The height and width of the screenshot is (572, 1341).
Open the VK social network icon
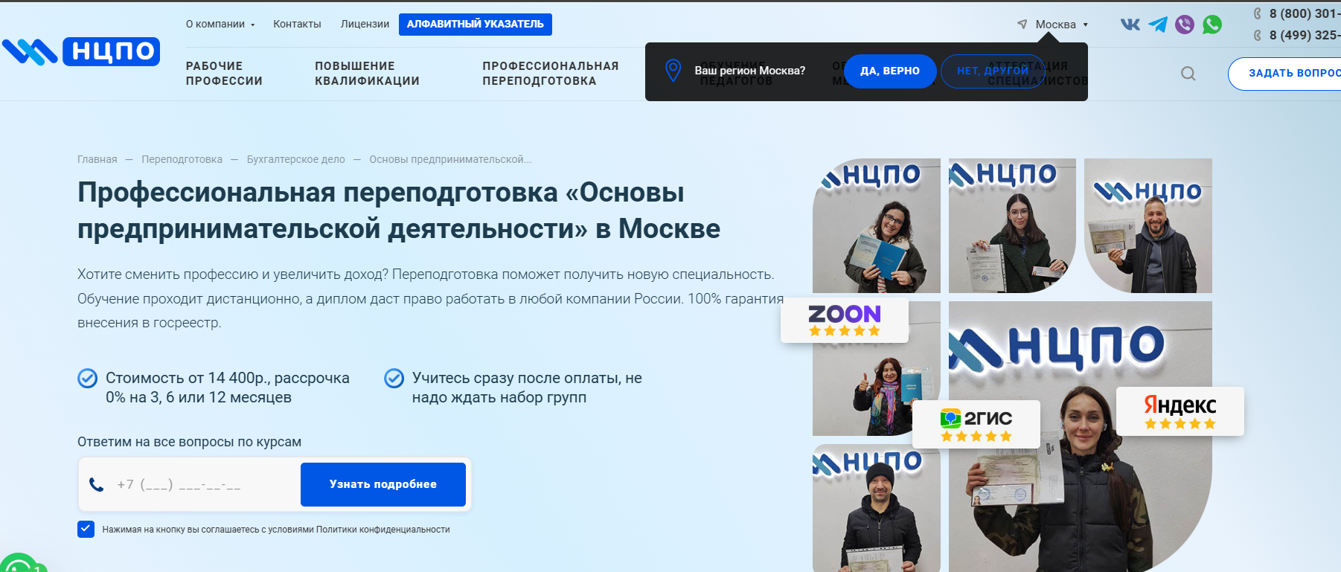1130,25
